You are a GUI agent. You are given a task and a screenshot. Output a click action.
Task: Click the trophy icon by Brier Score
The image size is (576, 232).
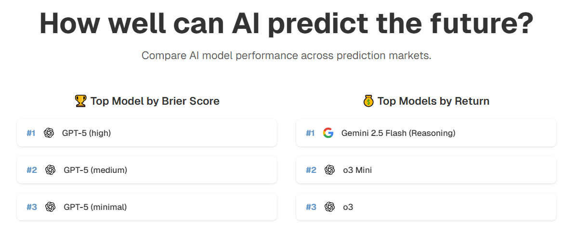click(80, 101)
